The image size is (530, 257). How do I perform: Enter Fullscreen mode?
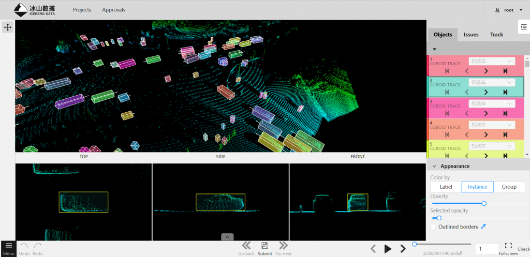(x=508, y=246)
